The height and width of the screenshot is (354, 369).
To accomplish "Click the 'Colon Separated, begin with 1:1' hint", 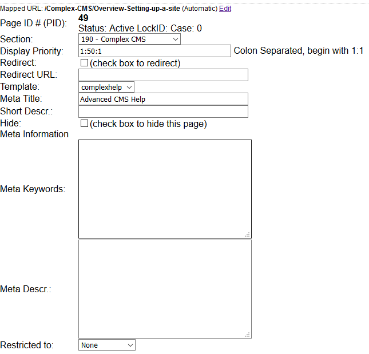I will (299, 51).
